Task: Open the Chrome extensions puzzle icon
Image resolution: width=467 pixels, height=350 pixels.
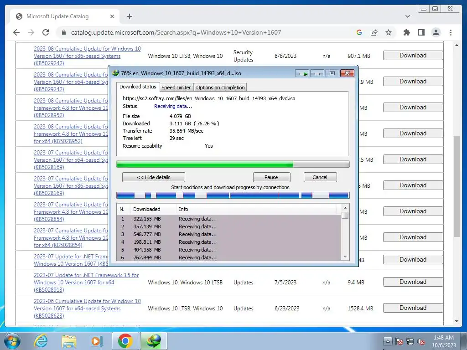Action: pyautogui.click(x=406, y=32)
